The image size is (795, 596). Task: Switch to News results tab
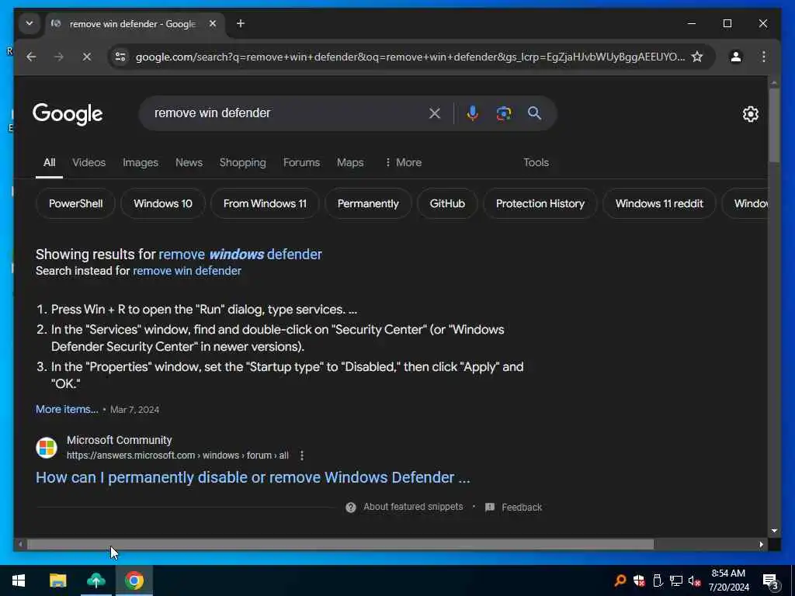click(189, 163)
